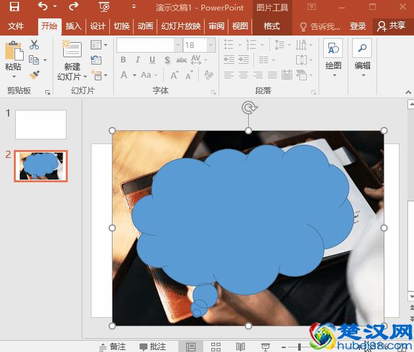
Task: Click the 新建幻灯片 new slide icon
Action: point(72,49)
